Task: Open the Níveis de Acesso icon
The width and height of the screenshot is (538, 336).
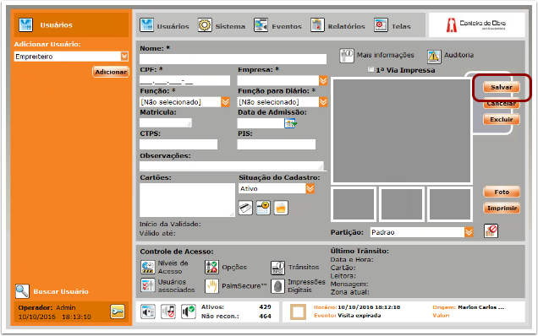Action: pos(148,267)
